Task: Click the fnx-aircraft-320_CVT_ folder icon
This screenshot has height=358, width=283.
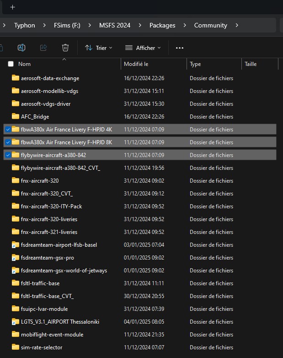Action: (15, 193)
